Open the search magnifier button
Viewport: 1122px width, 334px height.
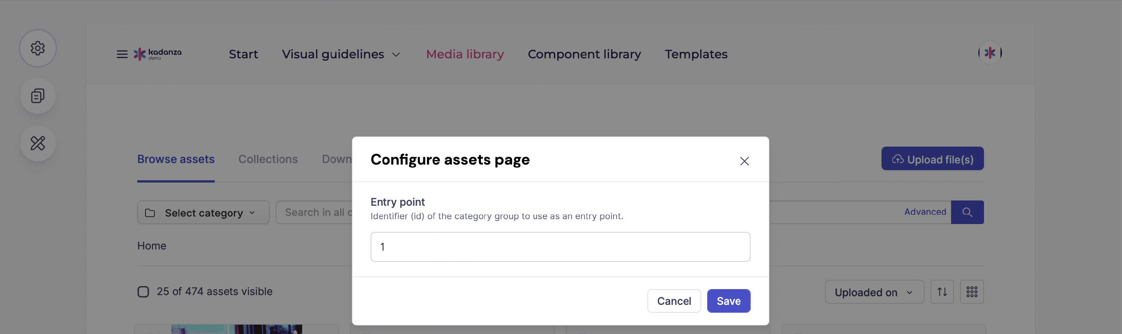[x=968, y=212]
